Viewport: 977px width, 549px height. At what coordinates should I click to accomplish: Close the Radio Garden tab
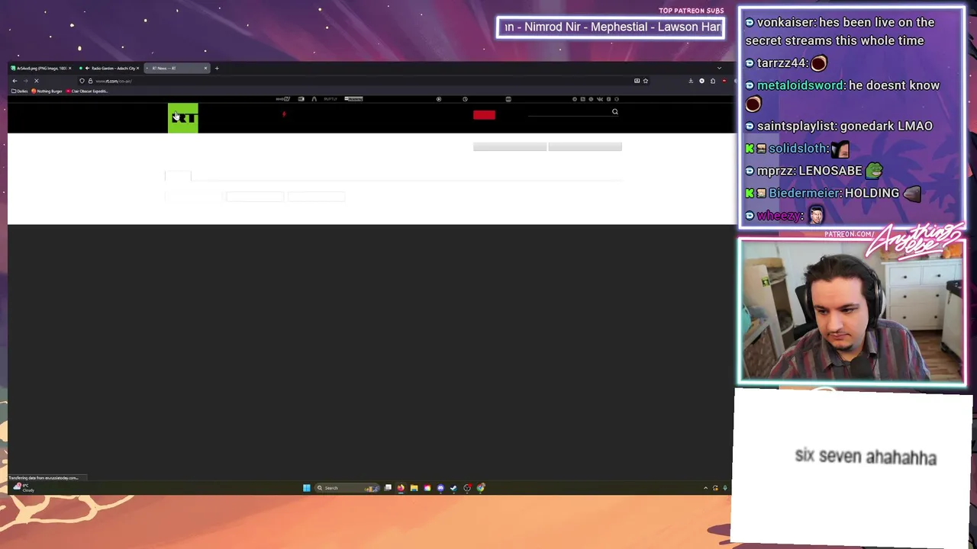point(138,69)
